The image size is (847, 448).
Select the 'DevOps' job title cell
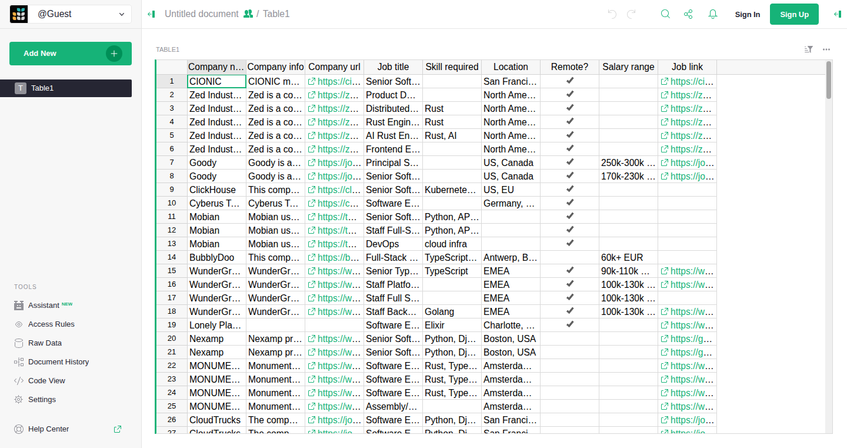coord(393,244)
